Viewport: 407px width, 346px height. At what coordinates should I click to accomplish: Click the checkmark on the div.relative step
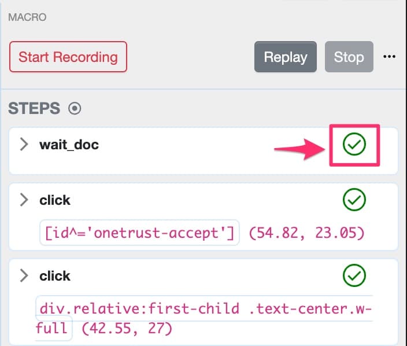(x=354, y=276)
